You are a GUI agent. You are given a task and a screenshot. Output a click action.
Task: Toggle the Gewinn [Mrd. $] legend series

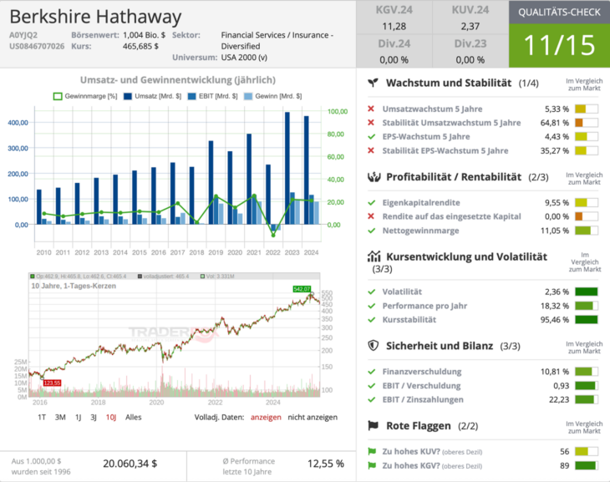pos(272,96)
